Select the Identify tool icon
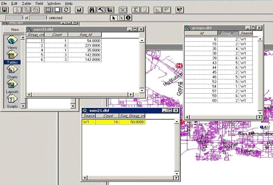273x185 pixels. [128, 18]
